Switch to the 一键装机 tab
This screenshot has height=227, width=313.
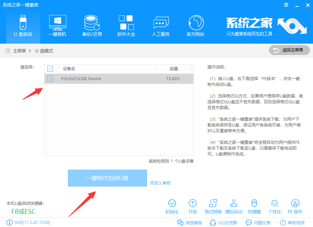click(57, 26)
